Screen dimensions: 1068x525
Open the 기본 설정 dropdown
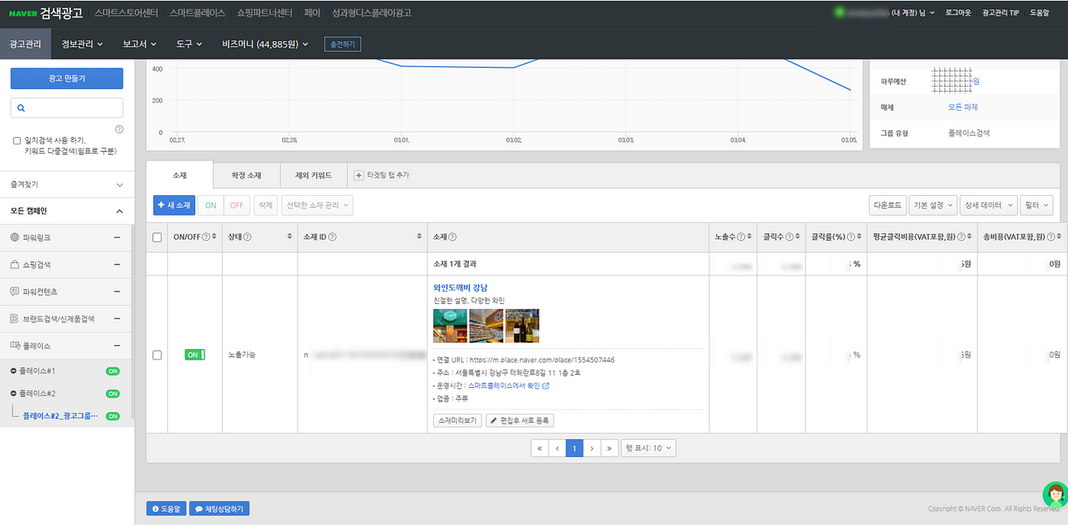click(932, 205)
